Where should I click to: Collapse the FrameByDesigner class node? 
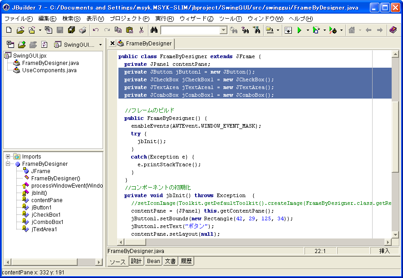point(8,164)
